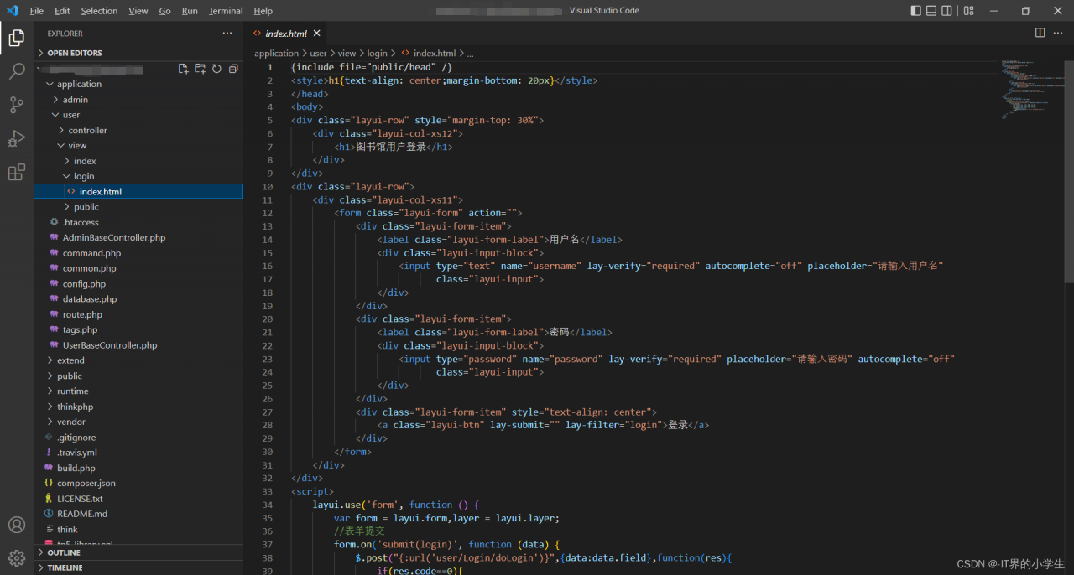Click the Refresh Explorer icon
Viewport: 1074px width, 575px height.
(216, 69)
